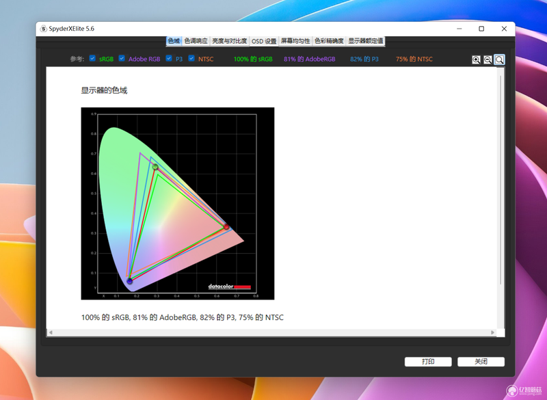
Task: Click the green primary marker on gamut chart
Action: point(155,167)
